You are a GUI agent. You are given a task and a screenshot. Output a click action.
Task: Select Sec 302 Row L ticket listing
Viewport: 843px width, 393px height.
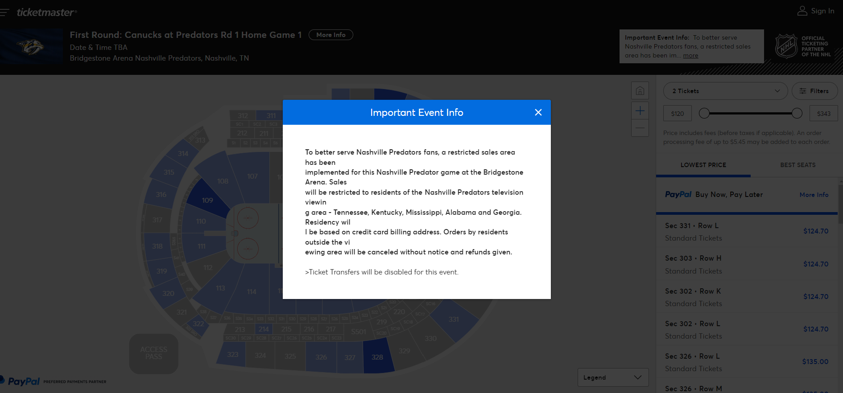(747, 329)
